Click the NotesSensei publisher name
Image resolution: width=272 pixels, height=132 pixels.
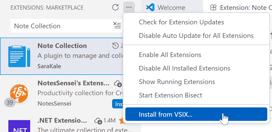point(54,104)
